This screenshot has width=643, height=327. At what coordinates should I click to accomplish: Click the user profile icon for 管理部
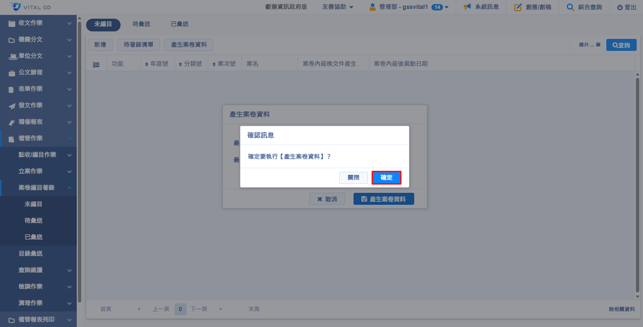click(372, 7)
